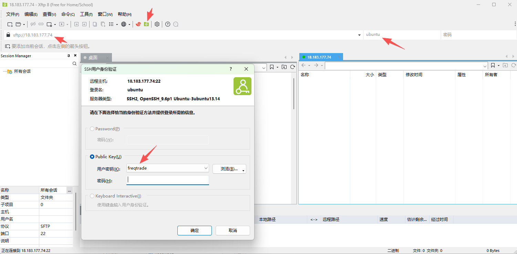Click the green Xftp icon in the toolbar

[146, 24]
